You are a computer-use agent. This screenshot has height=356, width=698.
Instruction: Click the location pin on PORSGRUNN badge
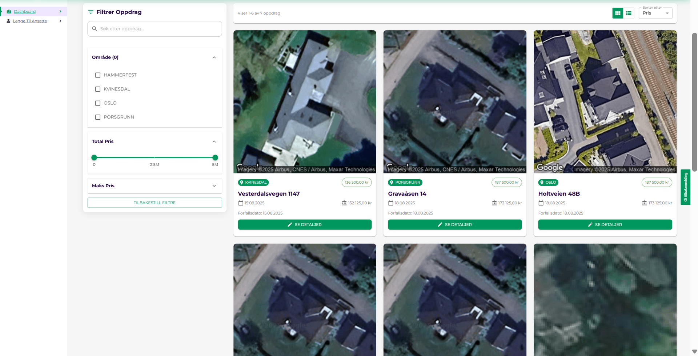(x=392, y=183)
